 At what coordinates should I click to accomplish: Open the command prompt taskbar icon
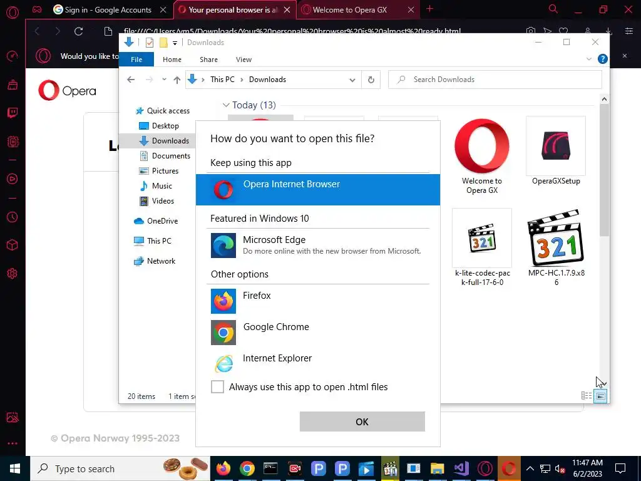tap(270, 468)
